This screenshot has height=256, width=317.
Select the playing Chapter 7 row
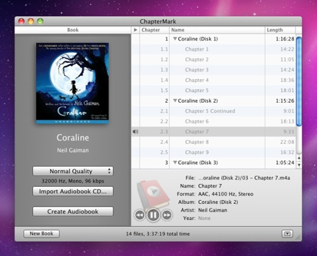tap(213, 132)
